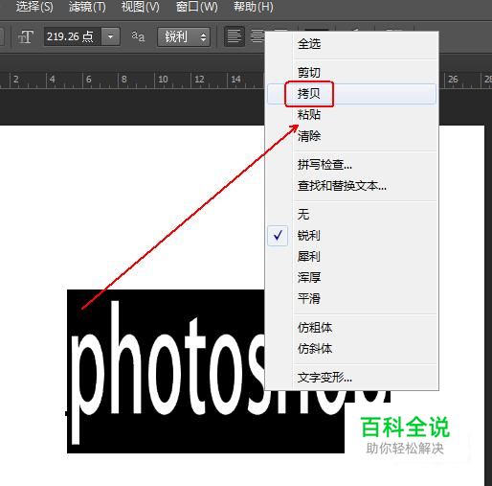Open the 锐利 anti-aliasing dropdown
Screen dimensions: 492x486
tap(184, 37)
